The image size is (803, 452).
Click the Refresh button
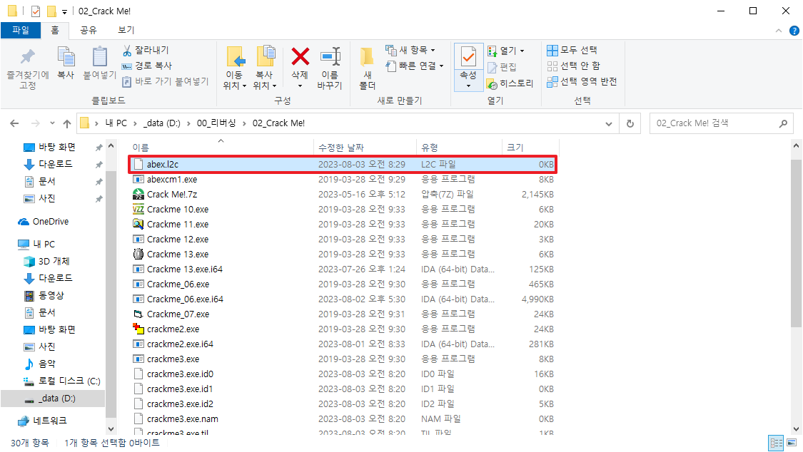pos(630,124)
